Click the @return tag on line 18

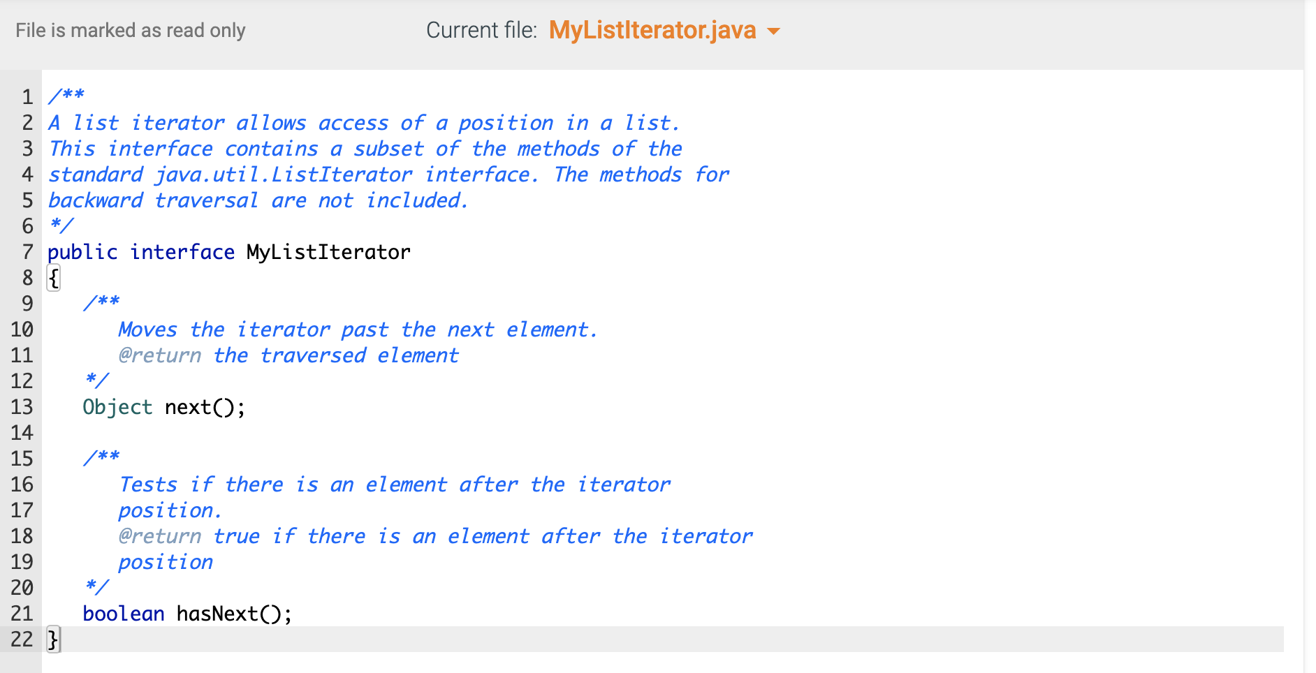(x=159, y=536)
